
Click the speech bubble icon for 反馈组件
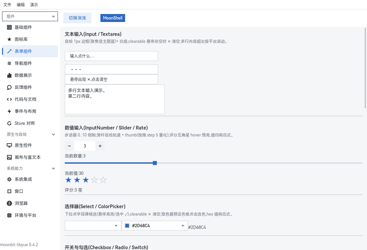(9, 87)
